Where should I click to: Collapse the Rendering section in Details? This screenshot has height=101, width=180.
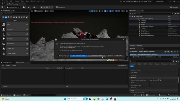click(x=130, y=78)
